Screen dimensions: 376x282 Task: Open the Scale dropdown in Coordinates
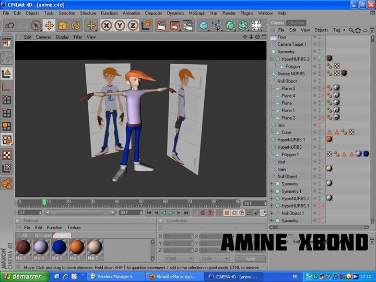point(214,258)
